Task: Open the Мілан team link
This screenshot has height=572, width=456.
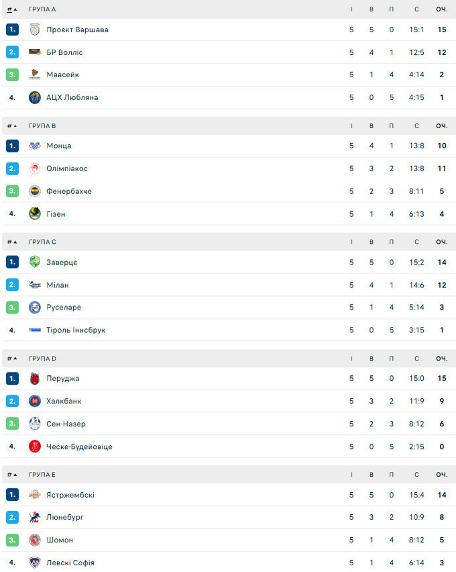Action: (58, 285)
